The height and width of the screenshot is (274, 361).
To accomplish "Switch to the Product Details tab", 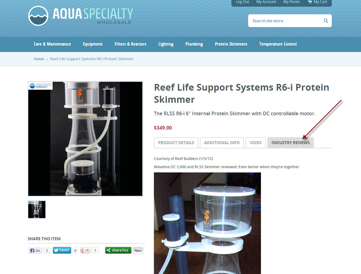I will pos(176,143).
